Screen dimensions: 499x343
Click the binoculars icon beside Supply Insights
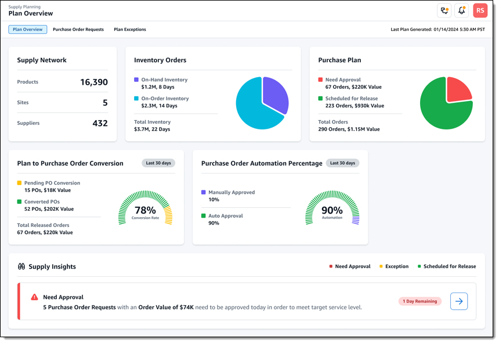click(21, 266)
